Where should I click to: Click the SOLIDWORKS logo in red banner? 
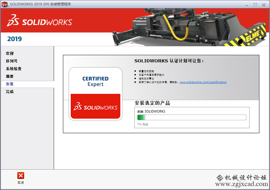(x=40, y=20)
